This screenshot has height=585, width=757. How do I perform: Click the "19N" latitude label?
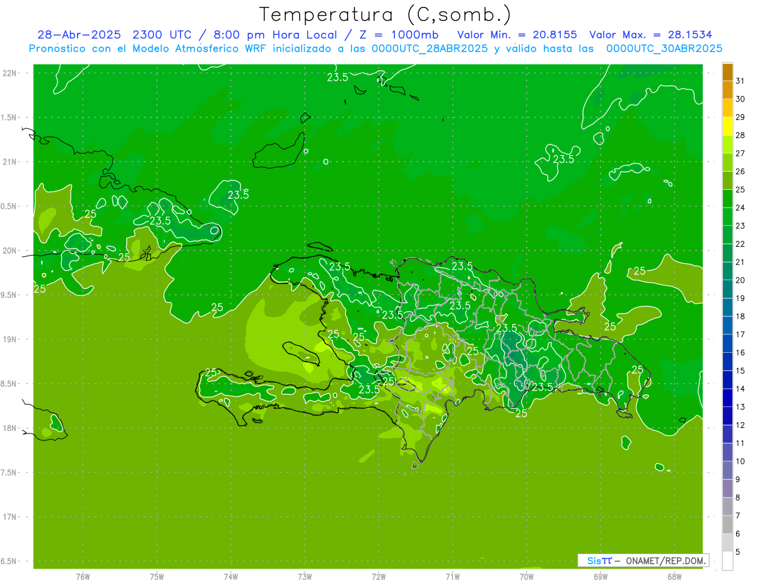pyautogui.click(x=10, y=340)
